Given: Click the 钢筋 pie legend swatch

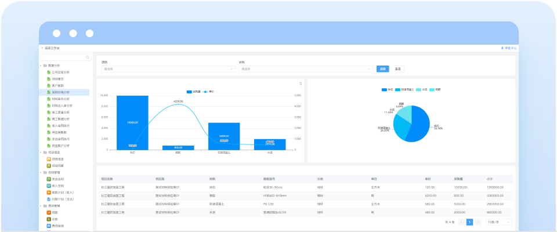Looking at the screenshot, I should pos(432,90).
